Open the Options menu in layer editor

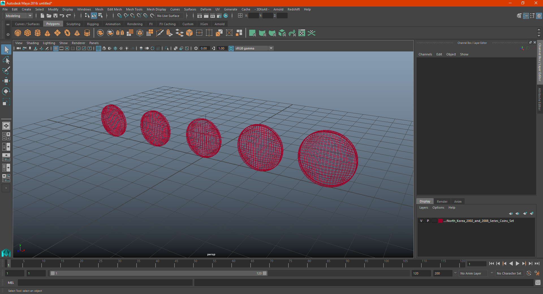[x=438, y=207]
